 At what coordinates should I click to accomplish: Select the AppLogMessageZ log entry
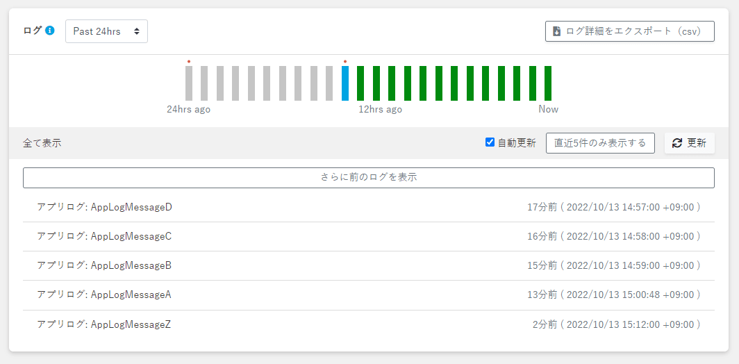click(x=104, y=324)
